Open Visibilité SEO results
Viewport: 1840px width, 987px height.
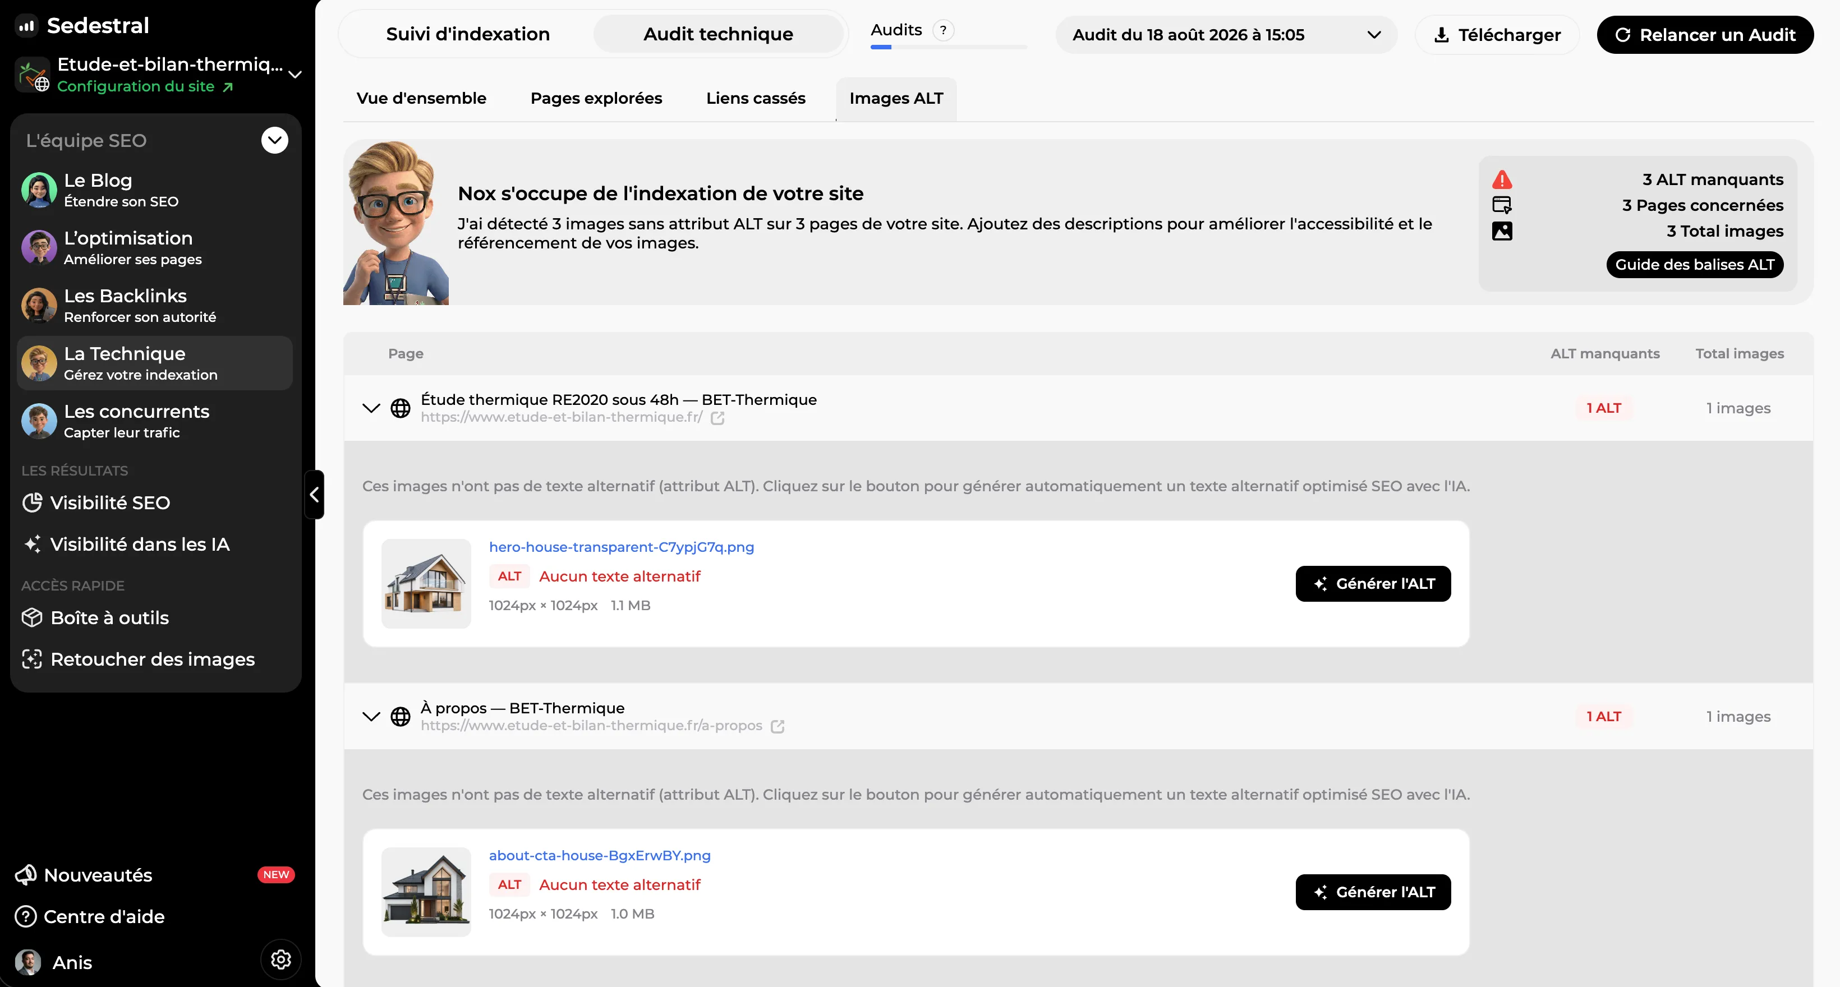(x=96, y=503)
